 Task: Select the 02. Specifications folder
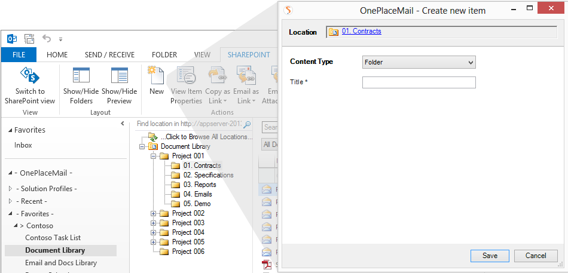pyautogui.click(x=207, y=175)
